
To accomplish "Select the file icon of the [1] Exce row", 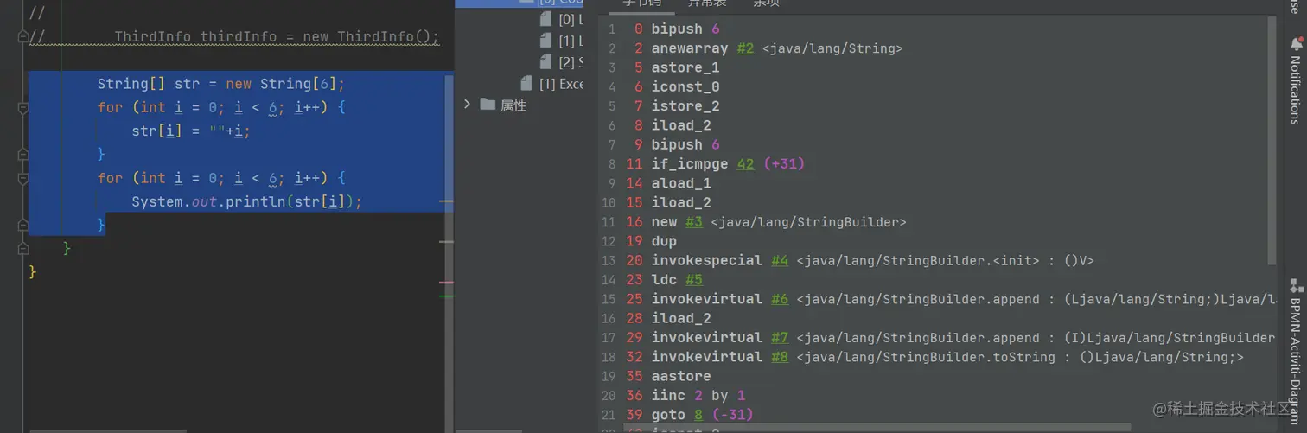I will point(526,84).
